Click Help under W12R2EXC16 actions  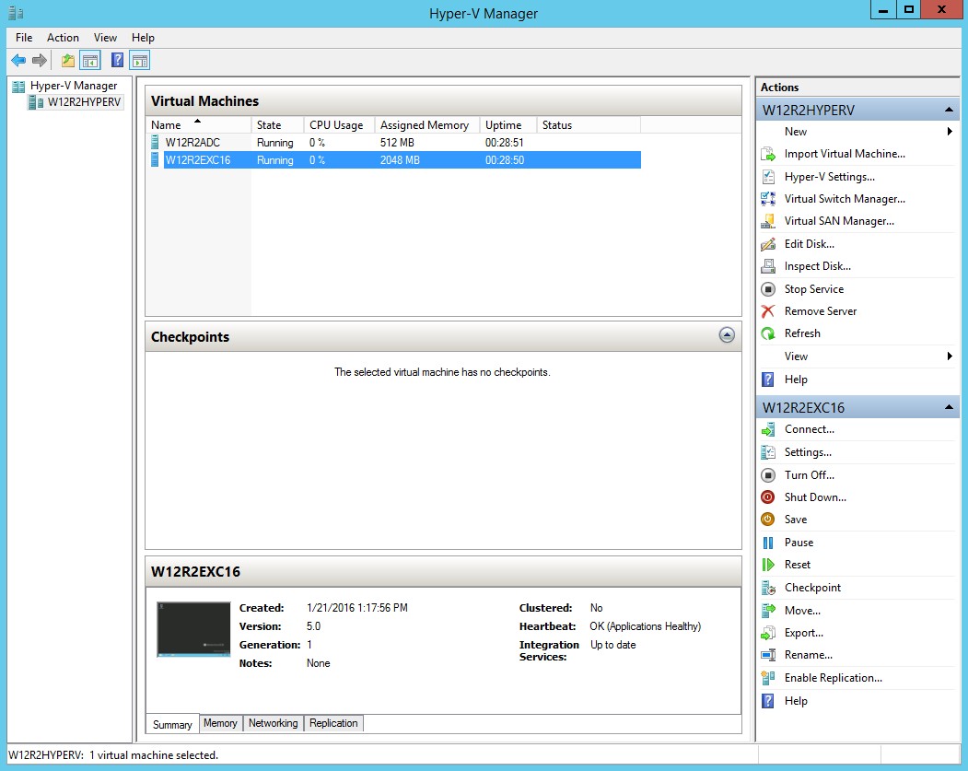point(796,701)
